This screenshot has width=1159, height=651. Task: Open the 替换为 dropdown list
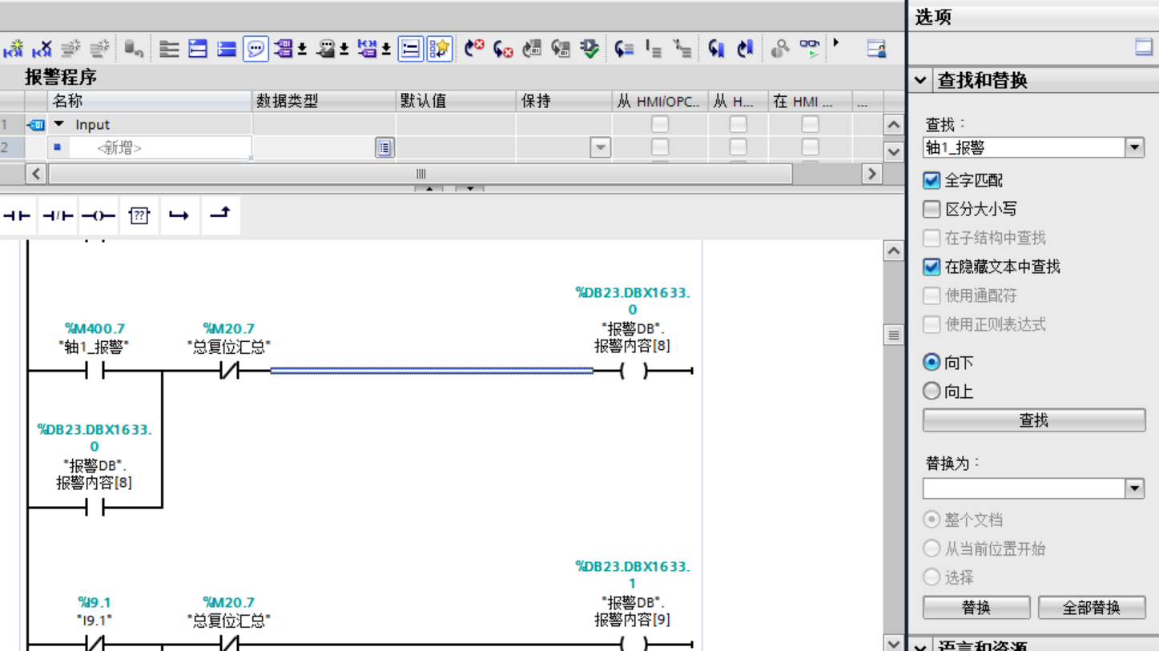tap(1134, 488)
